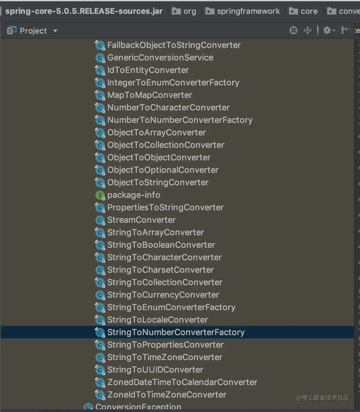Select MapToMapConverter class

149,95
